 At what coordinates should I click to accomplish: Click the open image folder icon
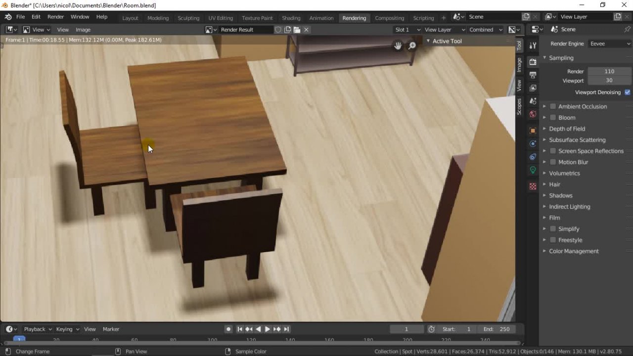click(297, 30)
